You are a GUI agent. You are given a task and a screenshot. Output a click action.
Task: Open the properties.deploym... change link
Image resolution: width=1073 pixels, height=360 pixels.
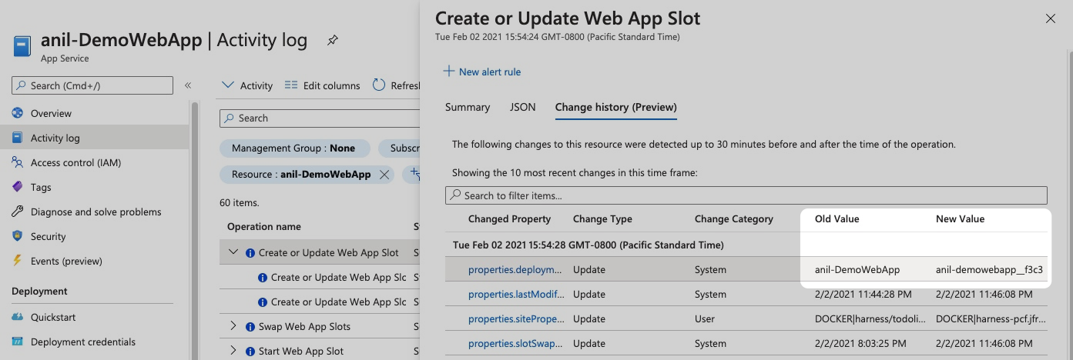coord(515,269)
